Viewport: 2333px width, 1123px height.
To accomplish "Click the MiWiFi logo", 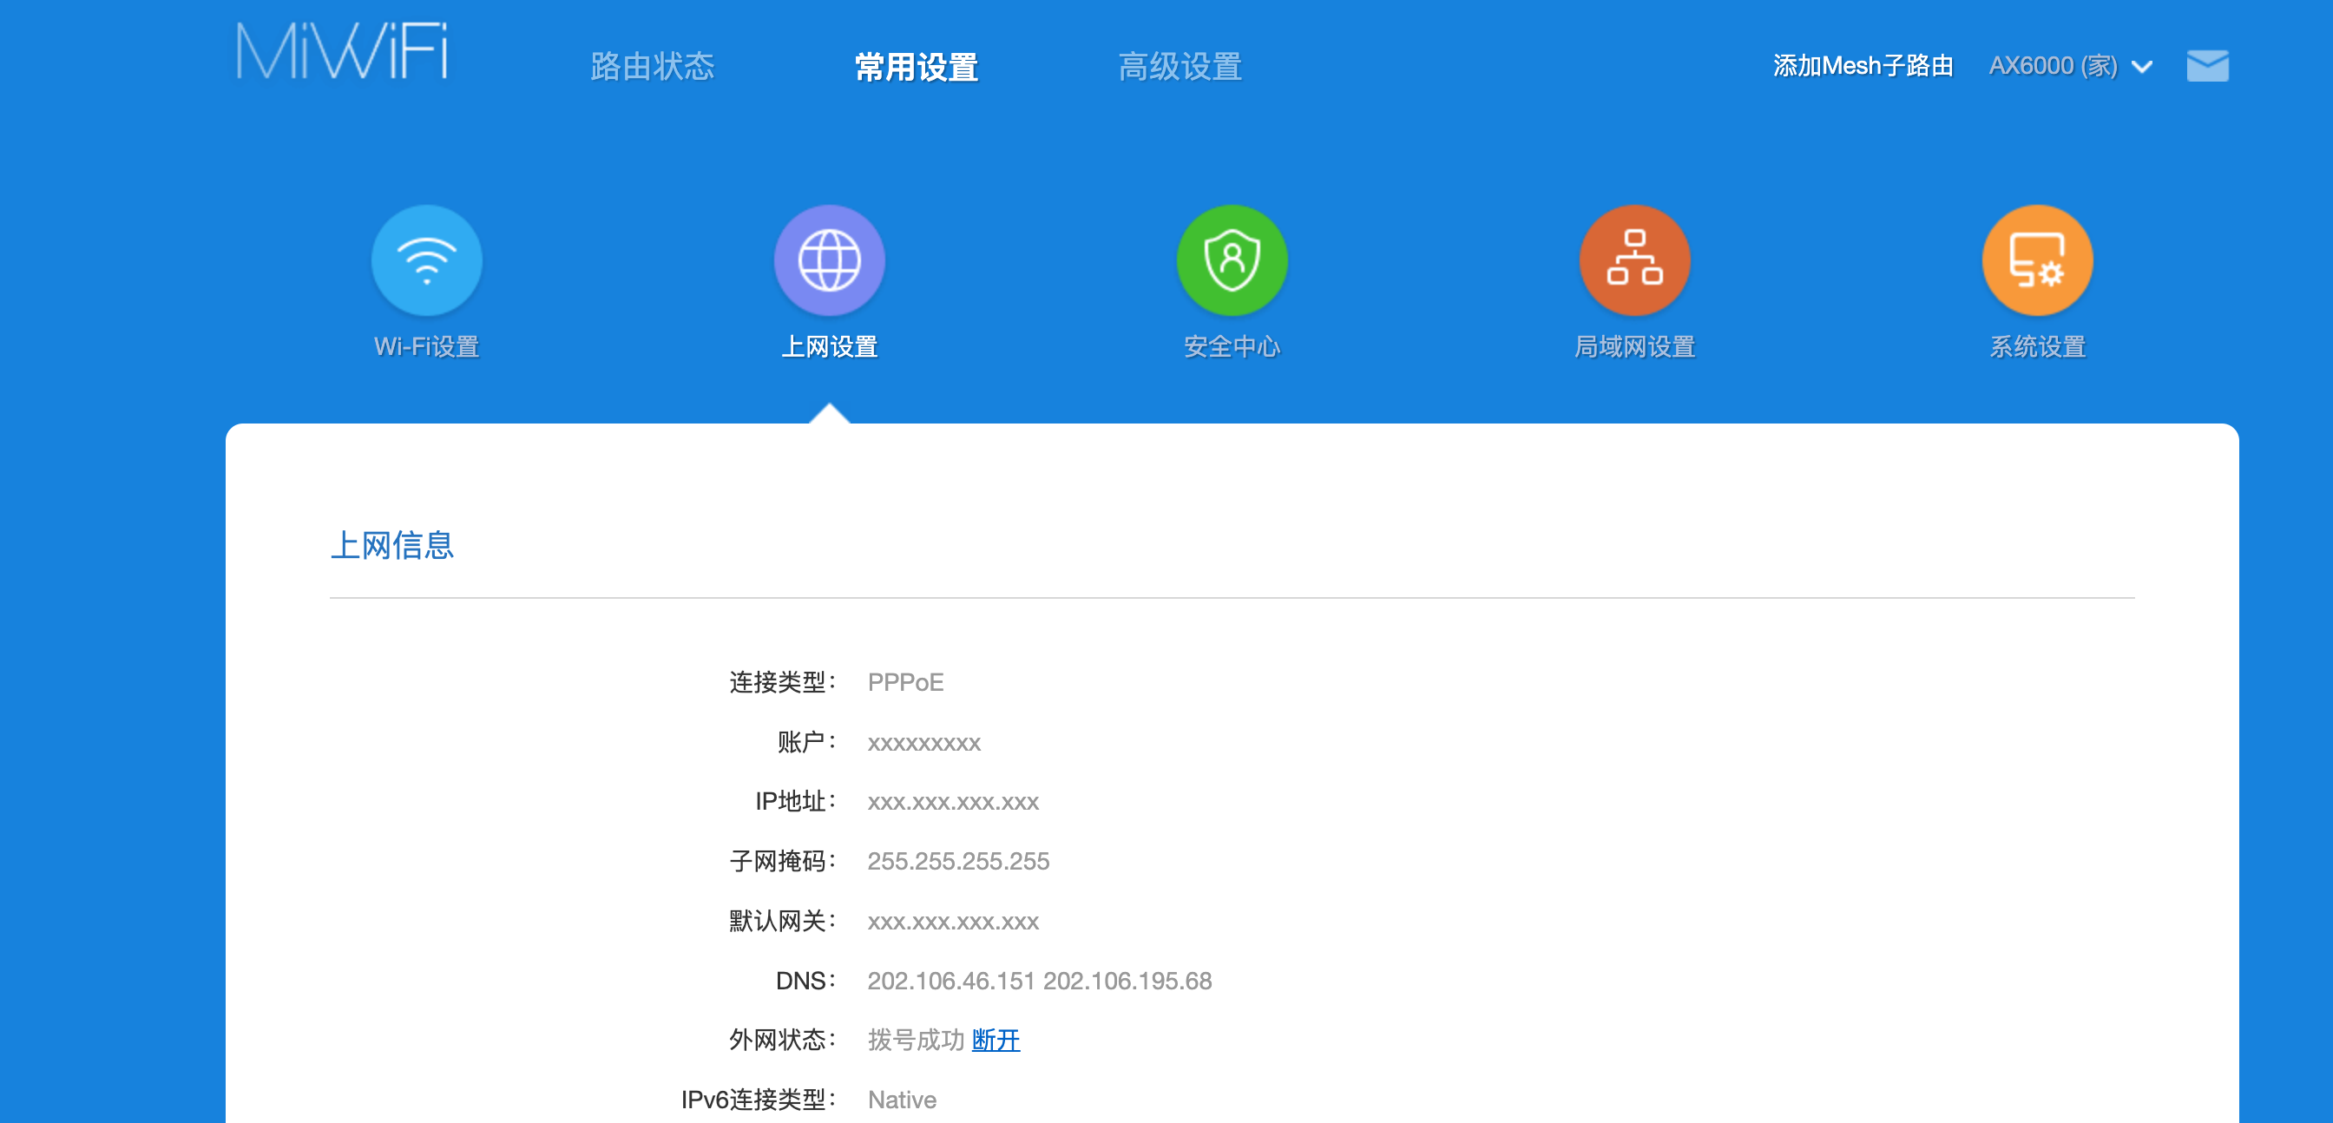I will (341, 51).
